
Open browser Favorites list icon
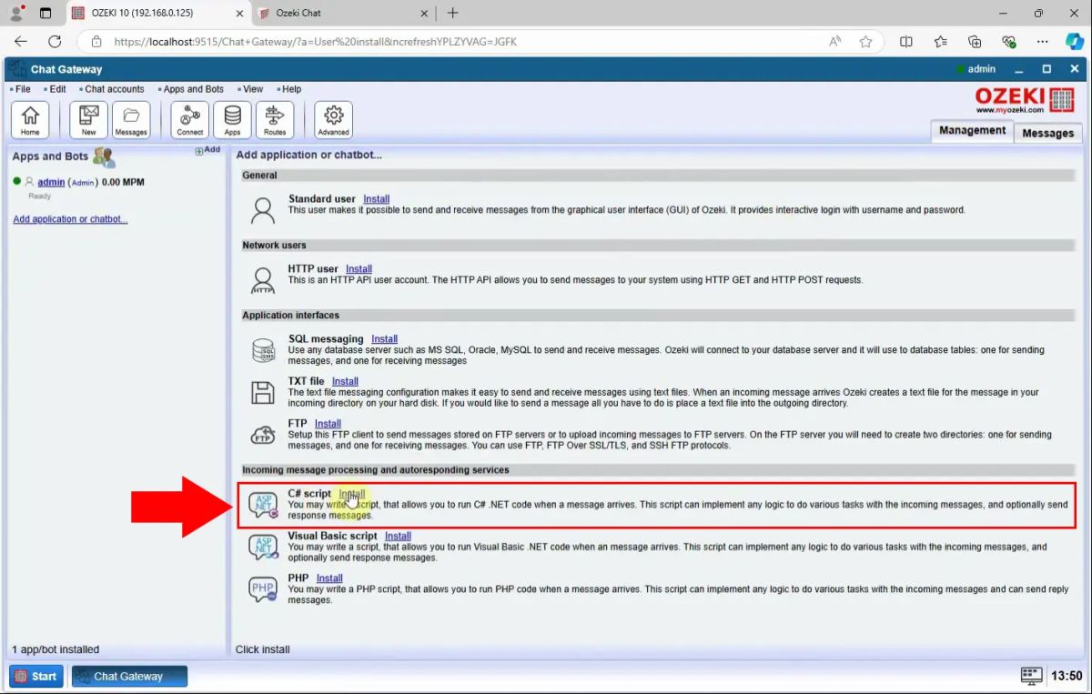click(940, 41)
